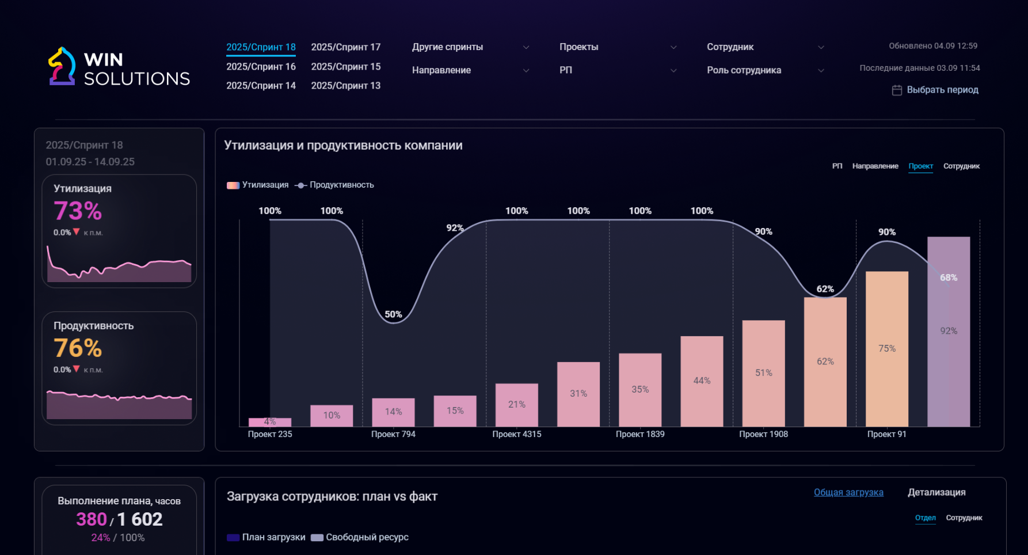Open the Проекты dropdown chevron
This screenshot has width=1028, height=555.
(x=673, y=47)
